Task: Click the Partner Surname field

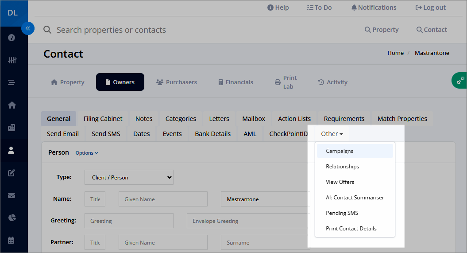Action: coord(265,242)
